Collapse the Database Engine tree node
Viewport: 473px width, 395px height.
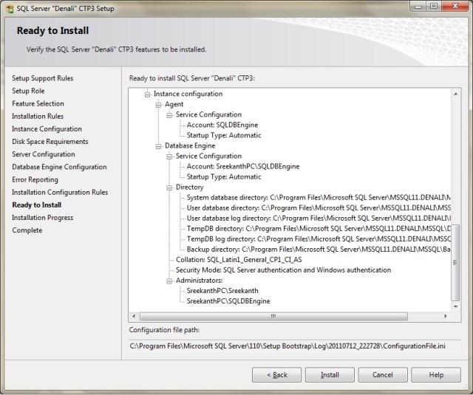tap(159, 146)
